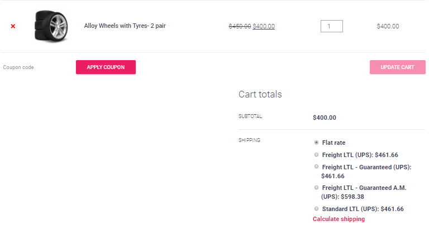Open the Alloy Wheels with Tyres product link
Screen dimensions: 429x230
point(125,26)
